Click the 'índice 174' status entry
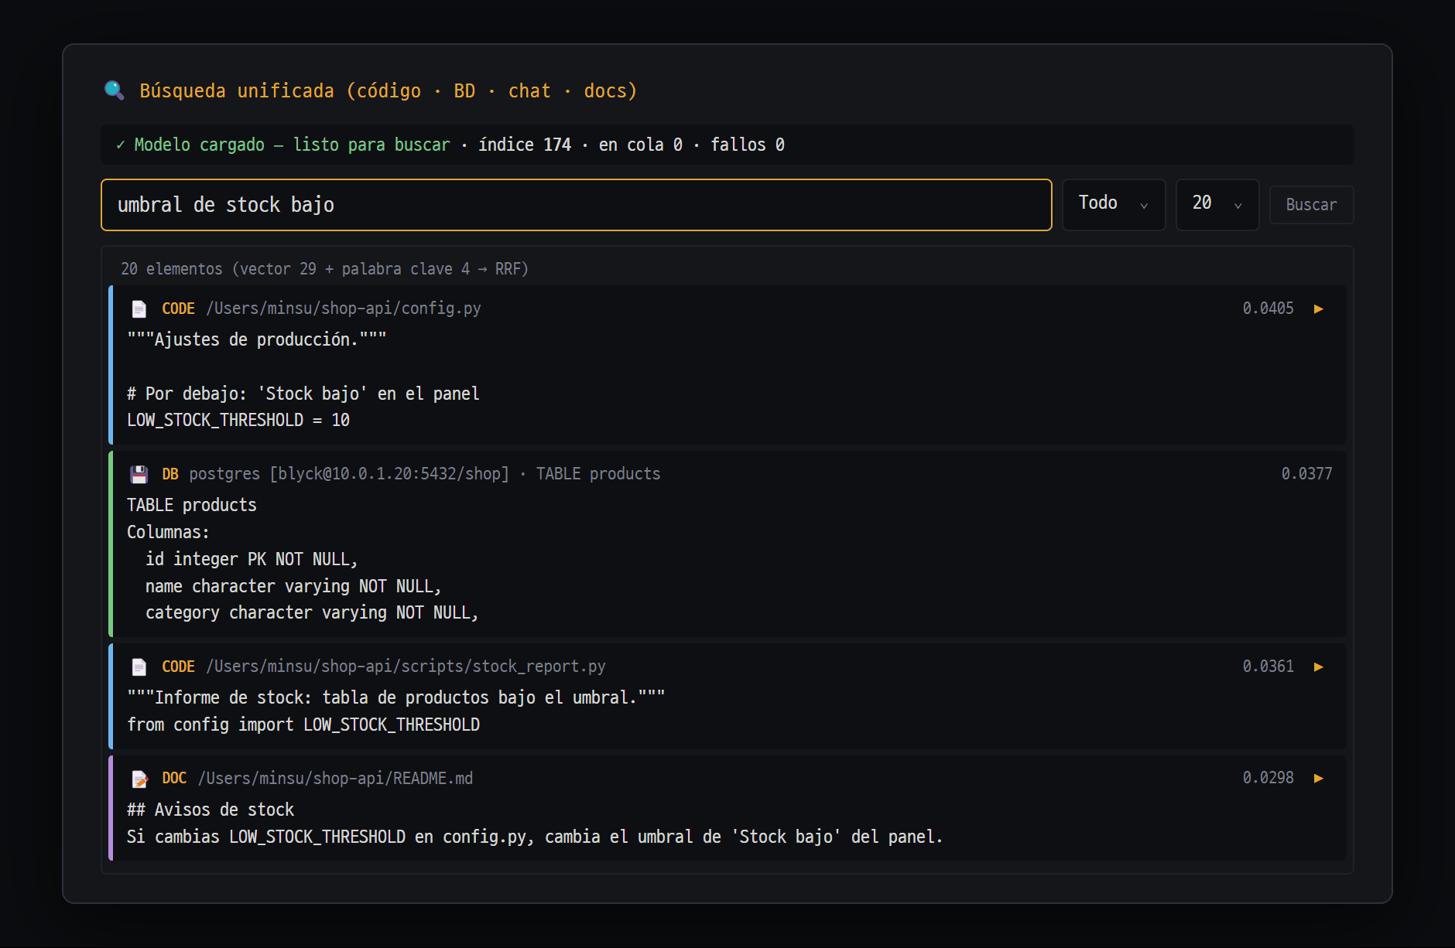The width and height of the screenshot is (1455, 948). (x=525, y=145)
